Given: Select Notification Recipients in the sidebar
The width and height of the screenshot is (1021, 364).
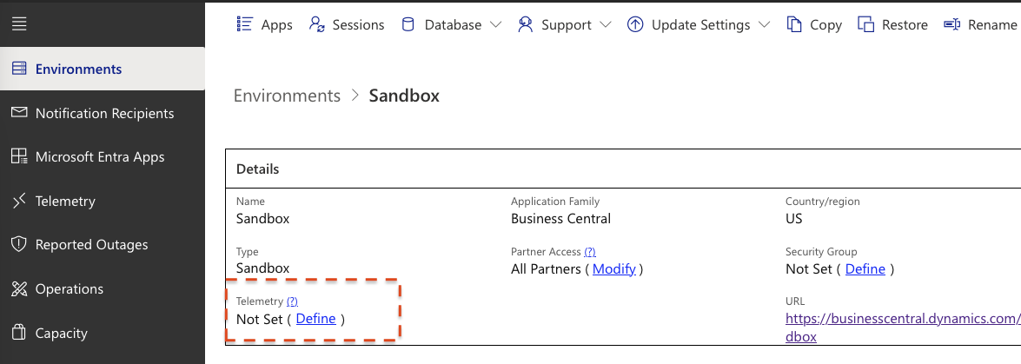Looking at the screenshot, I should point(104,114).
